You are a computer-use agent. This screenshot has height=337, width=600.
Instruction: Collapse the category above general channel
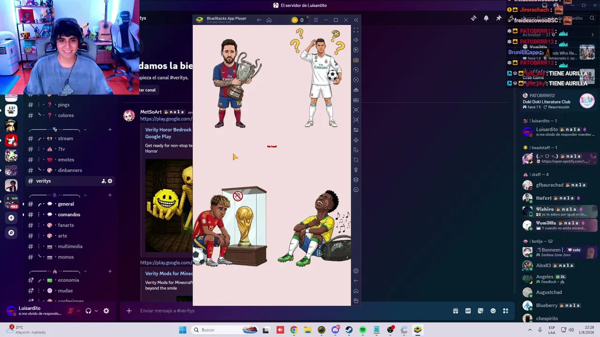(x=58, y=195)
